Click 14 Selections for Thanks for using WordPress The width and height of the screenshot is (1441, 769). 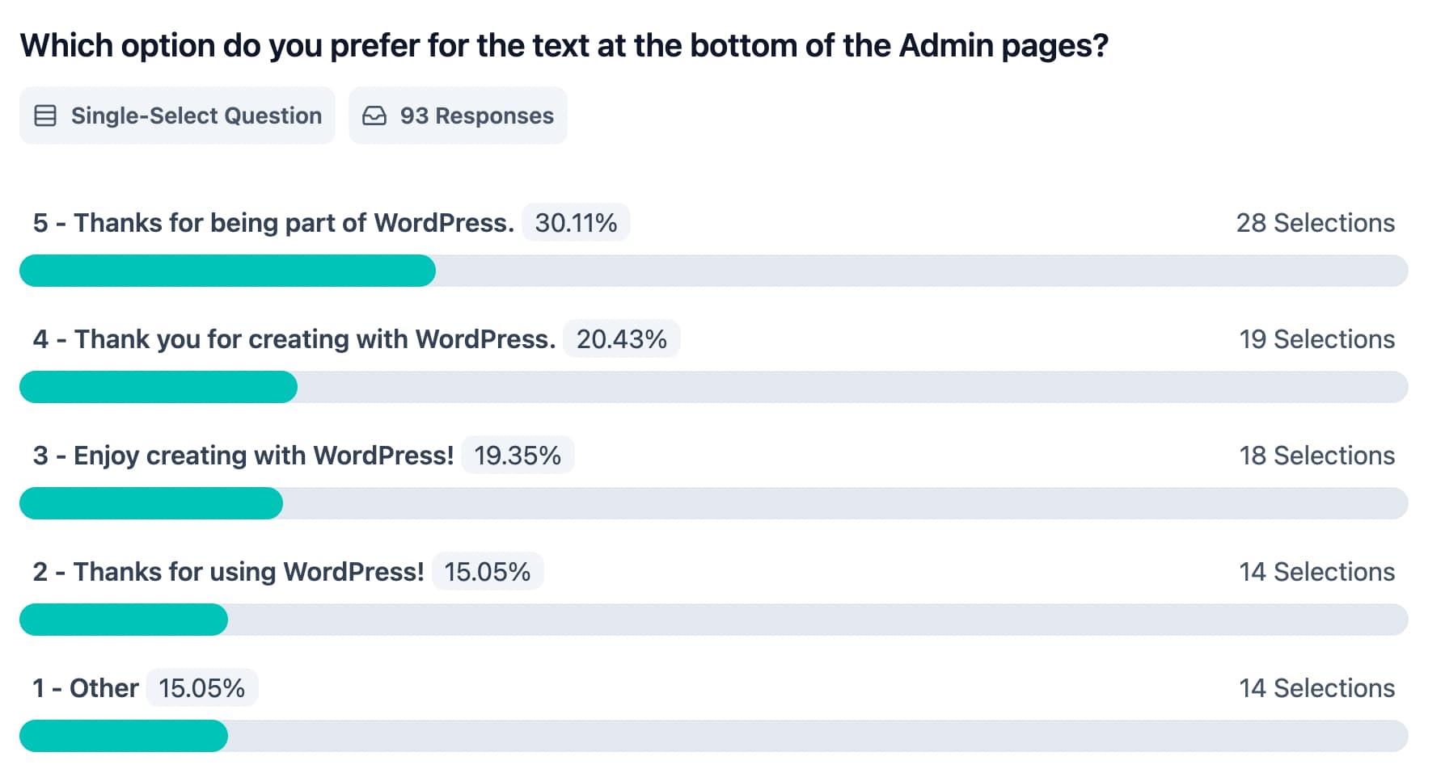tap(1316, 572)
